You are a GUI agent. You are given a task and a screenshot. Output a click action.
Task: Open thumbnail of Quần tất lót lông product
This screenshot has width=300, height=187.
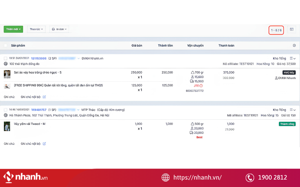click(7, 86)
